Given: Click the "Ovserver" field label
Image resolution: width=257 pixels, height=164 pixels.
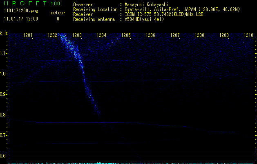Looking at the screenshot, I should coord(83,5).
